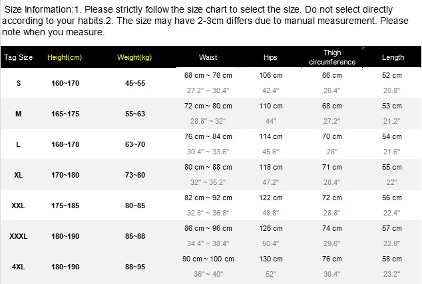This screenshot has height=284, width=422.
Task: Select the Length column header
Action: (393, 57)
